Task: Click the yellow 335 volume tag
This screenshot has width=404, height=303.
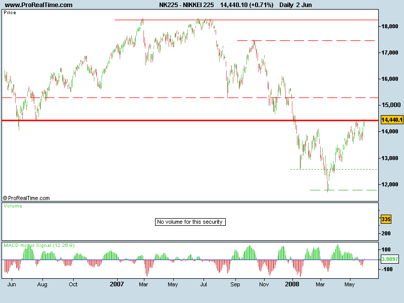Action: (386, 219)
